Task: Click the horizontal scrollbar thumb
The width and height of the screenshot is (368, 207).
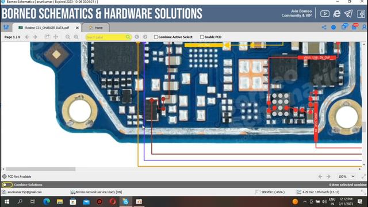Action: [x=41, y=169]
